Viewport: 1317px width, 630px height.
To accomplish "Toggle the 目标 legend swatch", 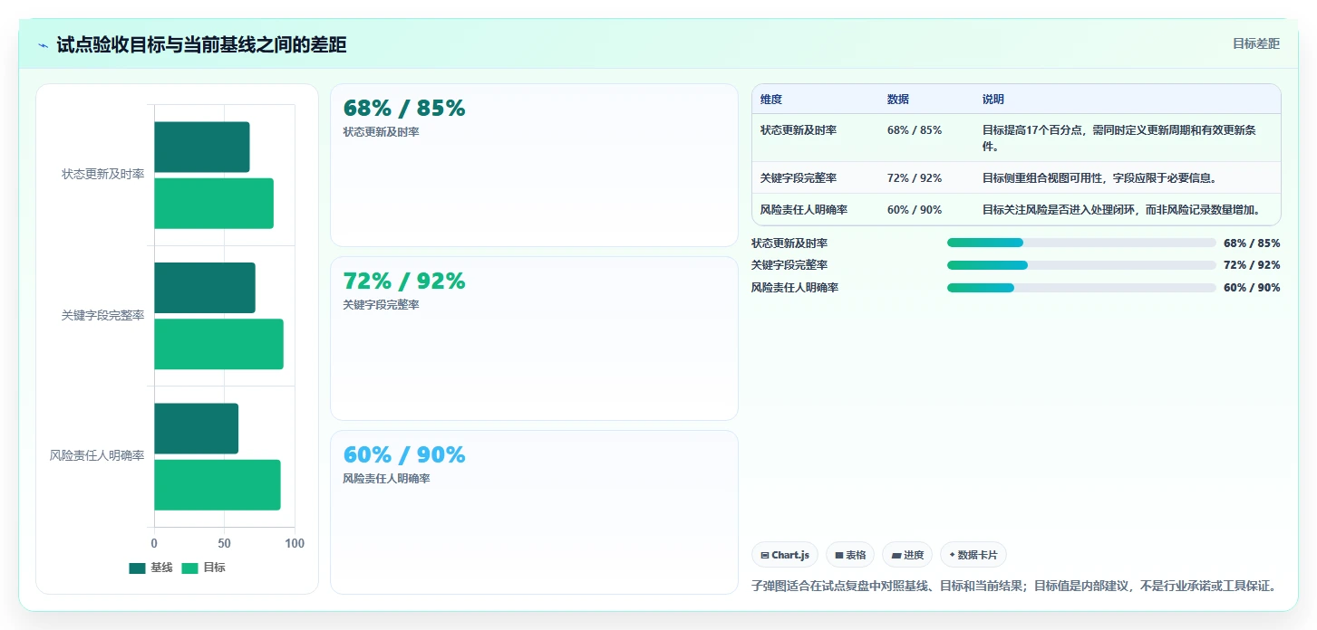I will coord(189,568).
